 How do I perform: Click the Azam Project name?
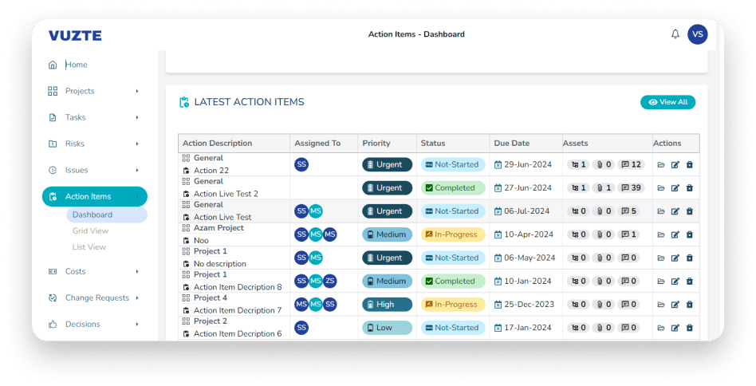[219, 228]
